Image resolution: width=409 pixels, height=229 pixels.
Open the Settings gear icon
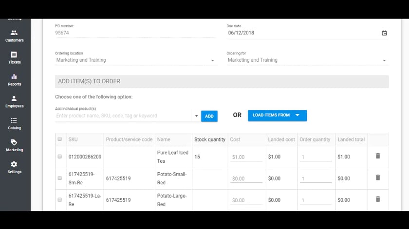point(14,164)
